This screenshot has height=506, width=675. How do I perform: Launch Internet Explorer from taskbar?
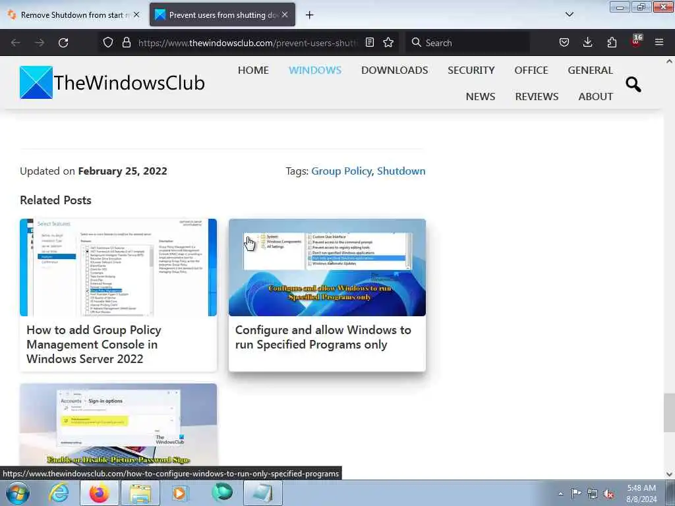[x=59, y=493]
